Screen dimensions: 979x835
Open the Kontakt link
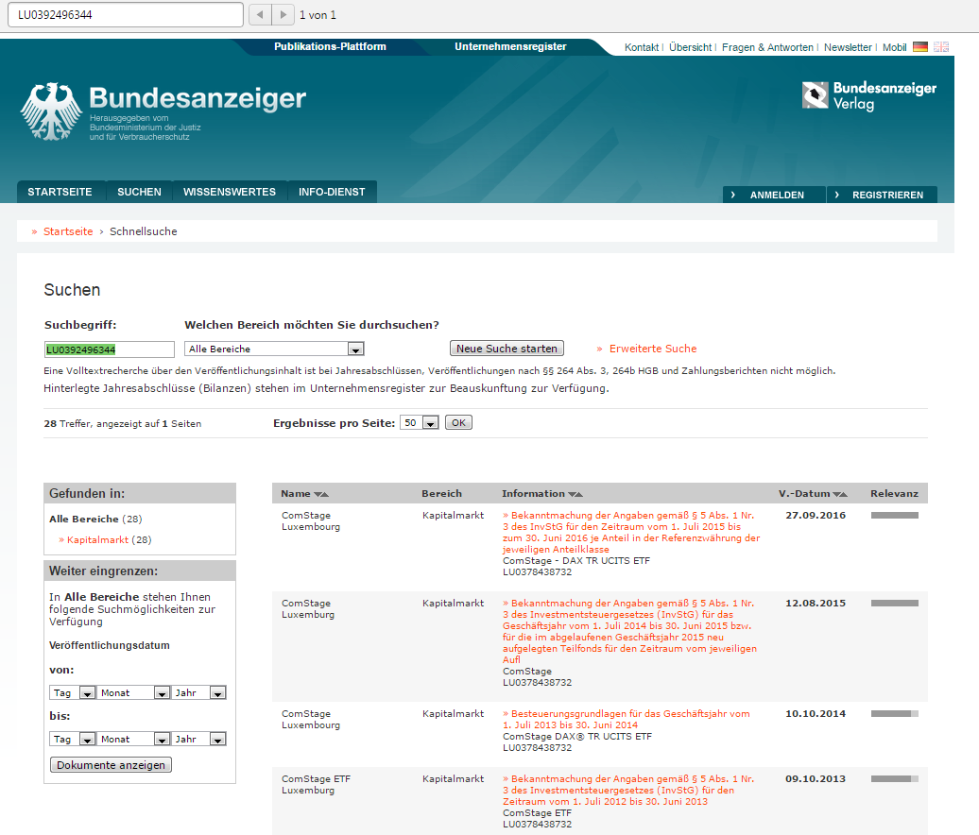tap(642, 47)
